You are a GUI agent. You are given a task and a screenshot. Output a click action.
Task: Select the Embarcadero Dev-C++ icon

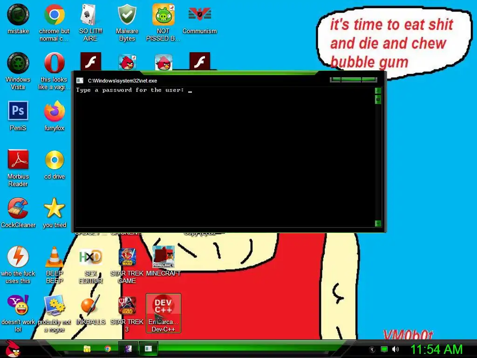(164, 313)
